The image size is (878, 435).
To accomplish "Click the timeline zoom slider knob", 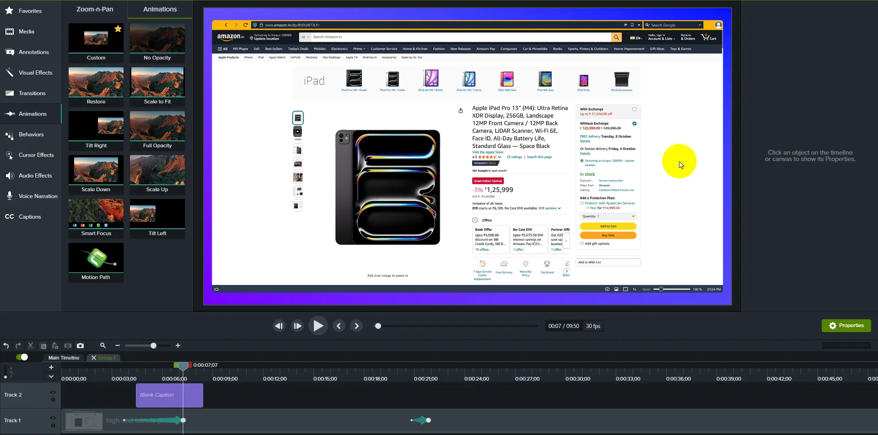I will coord(153,346).
